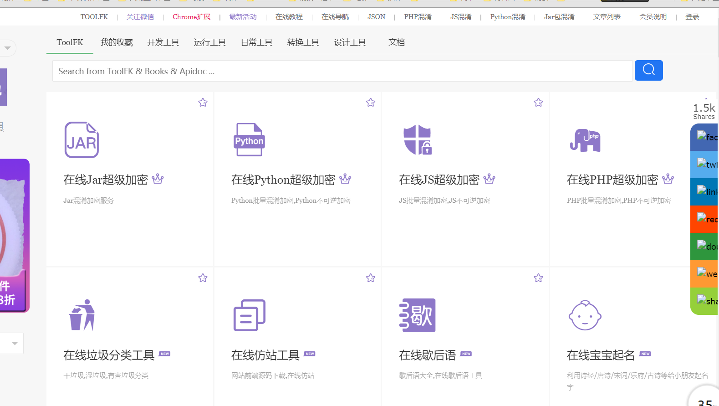This screenshot has height=406, width=719.
Task: Open the 在线宝宝起名 title link
Action: click(x=601, y=355)
